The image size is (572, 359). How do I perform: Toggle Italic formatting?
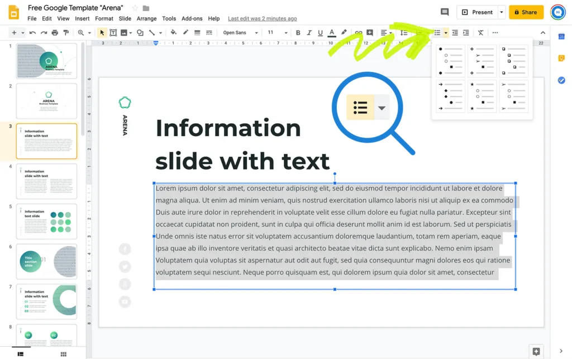pos(309,33)
